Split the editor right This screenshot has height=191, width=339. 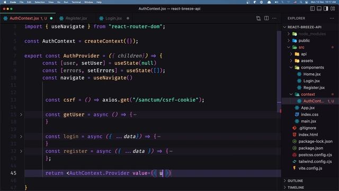click(x=266, y=19)
